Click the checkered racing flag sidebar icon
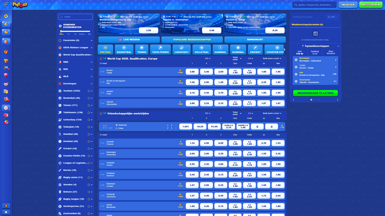The width and height of the screenshot is (385, 216). tap(6, 68)
